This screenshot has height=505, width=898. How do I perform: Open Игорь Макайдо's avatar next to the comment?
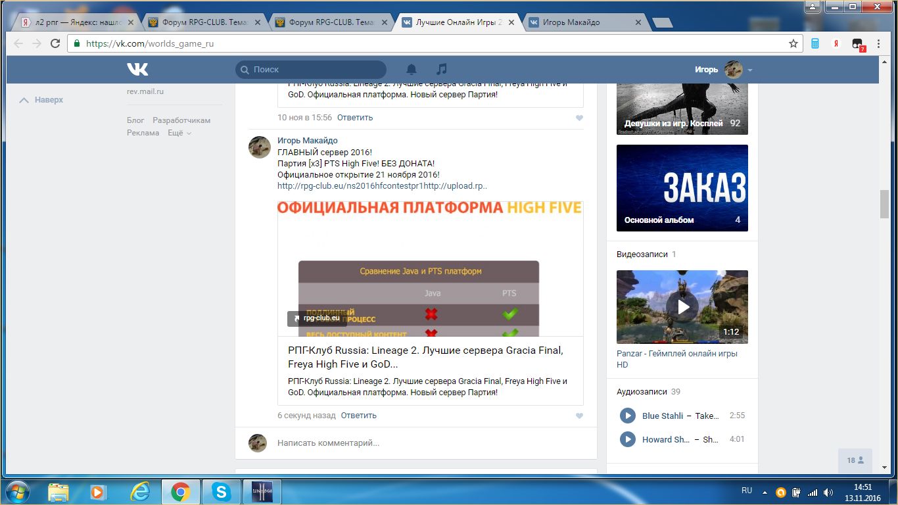[x=259, y=147]
